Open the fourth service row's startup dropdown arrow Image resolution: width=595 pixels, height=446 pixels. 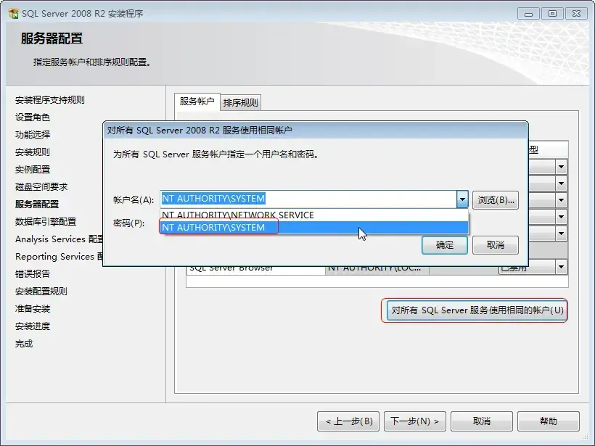click(x=561, y=217)
